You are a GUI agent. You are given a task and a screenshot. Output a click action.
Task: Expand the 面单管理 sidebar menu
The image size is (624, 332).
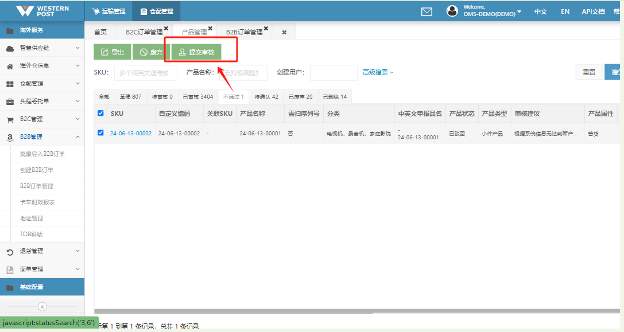point(42,269)
